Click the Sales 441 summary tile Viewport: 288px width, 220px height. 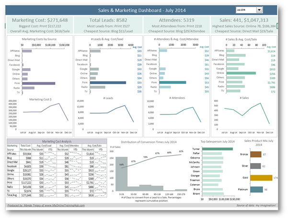click(x=244, y=25)
